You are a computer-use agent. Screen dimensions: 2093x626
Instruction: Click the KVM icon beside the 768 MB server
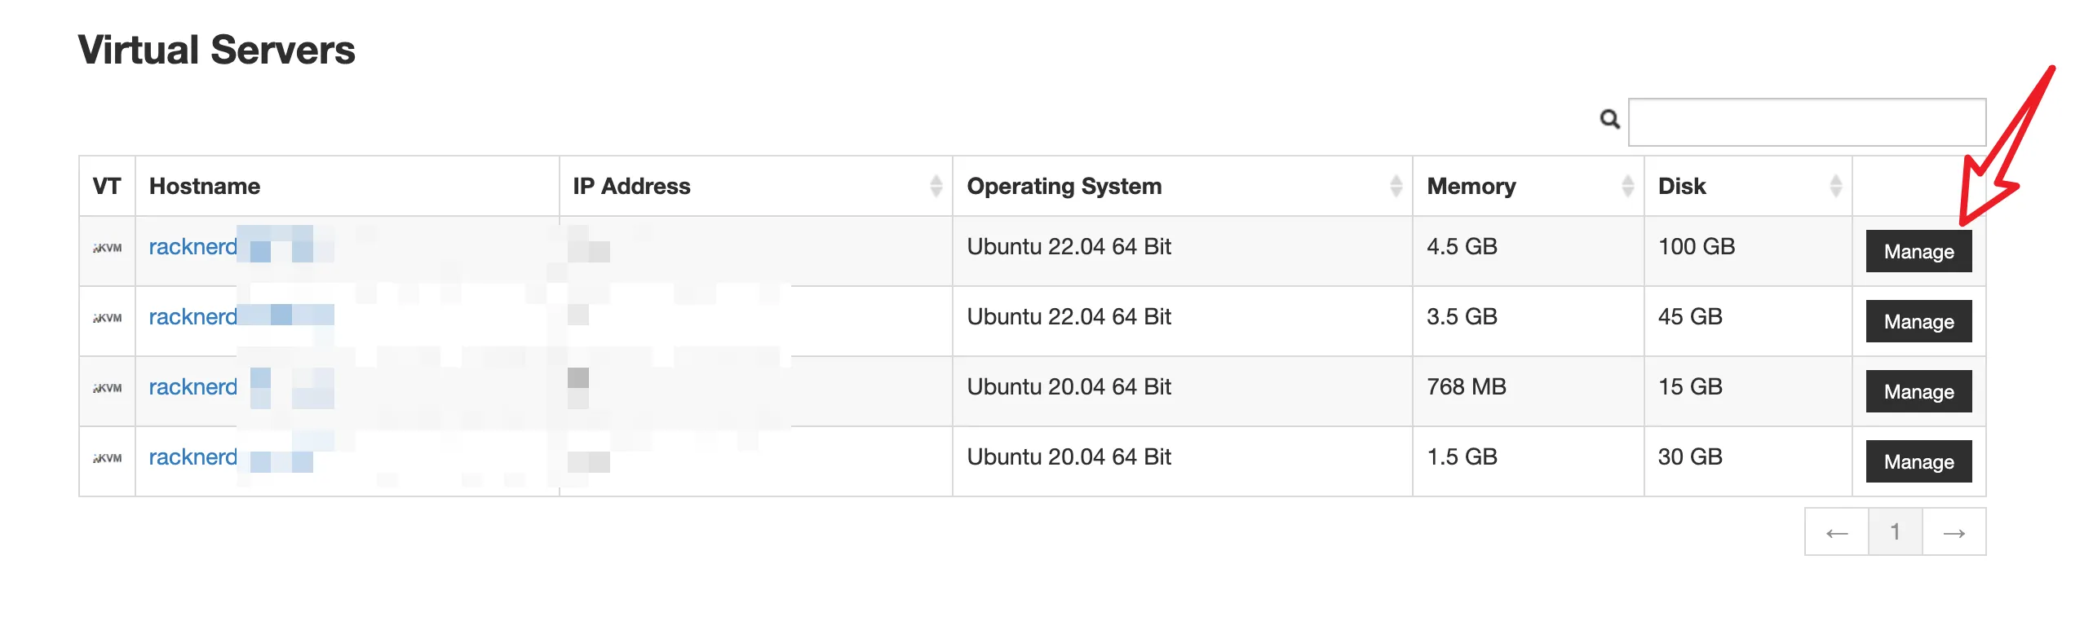(107, 387)
